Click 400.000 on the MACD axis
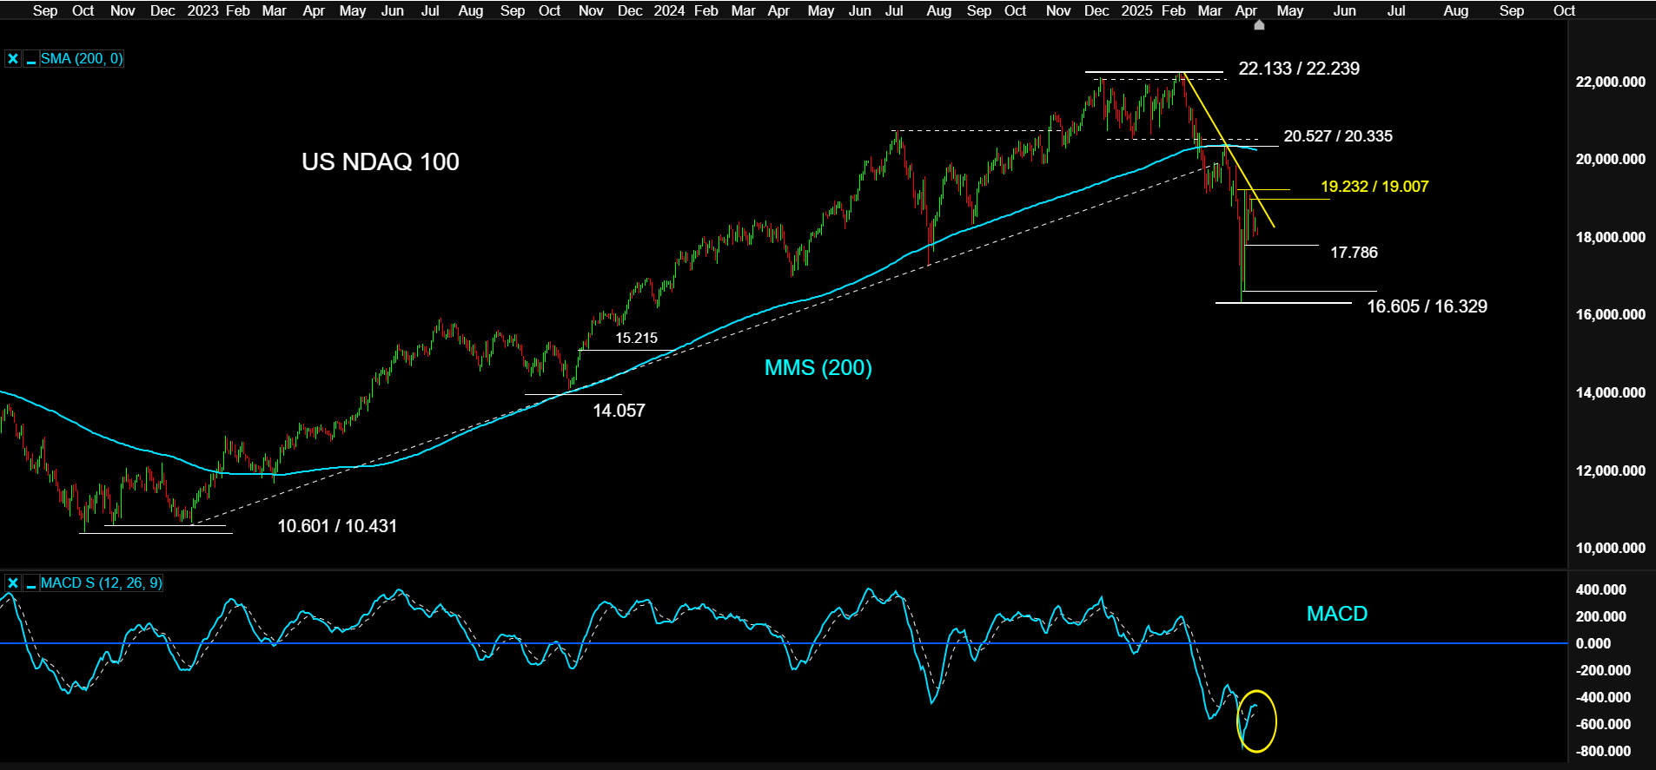This screenshot has width=1656, height=770. point(1600,589)
